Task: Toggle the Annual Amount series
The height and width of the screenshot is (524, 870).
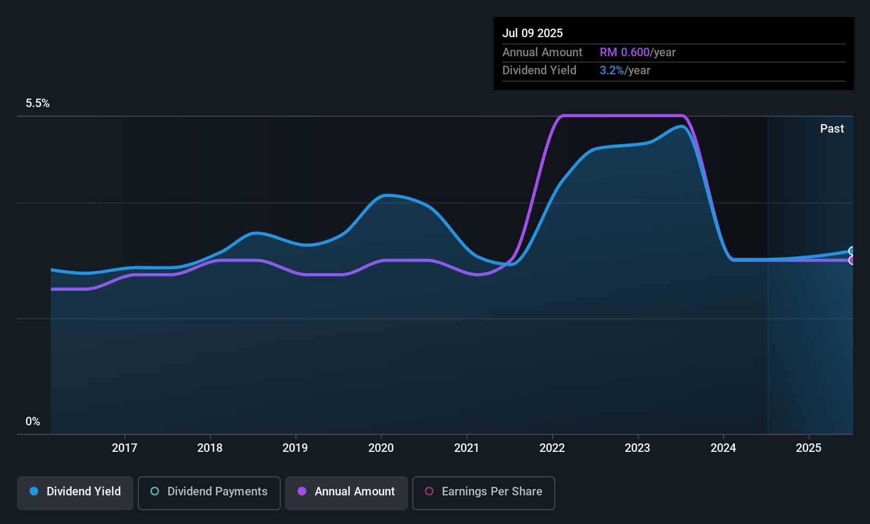Action: point(347,493)
